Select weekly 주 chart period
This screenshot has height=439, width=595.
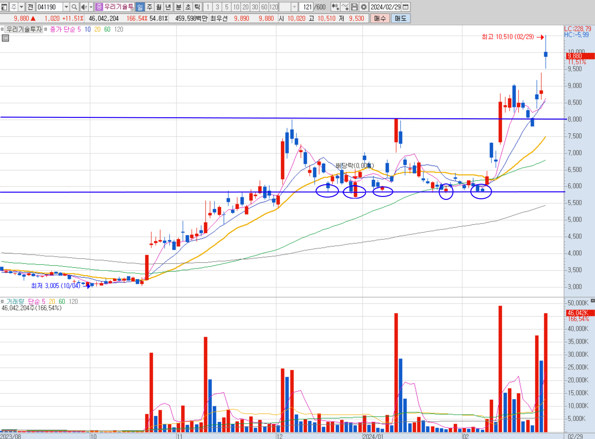(149, 7)
